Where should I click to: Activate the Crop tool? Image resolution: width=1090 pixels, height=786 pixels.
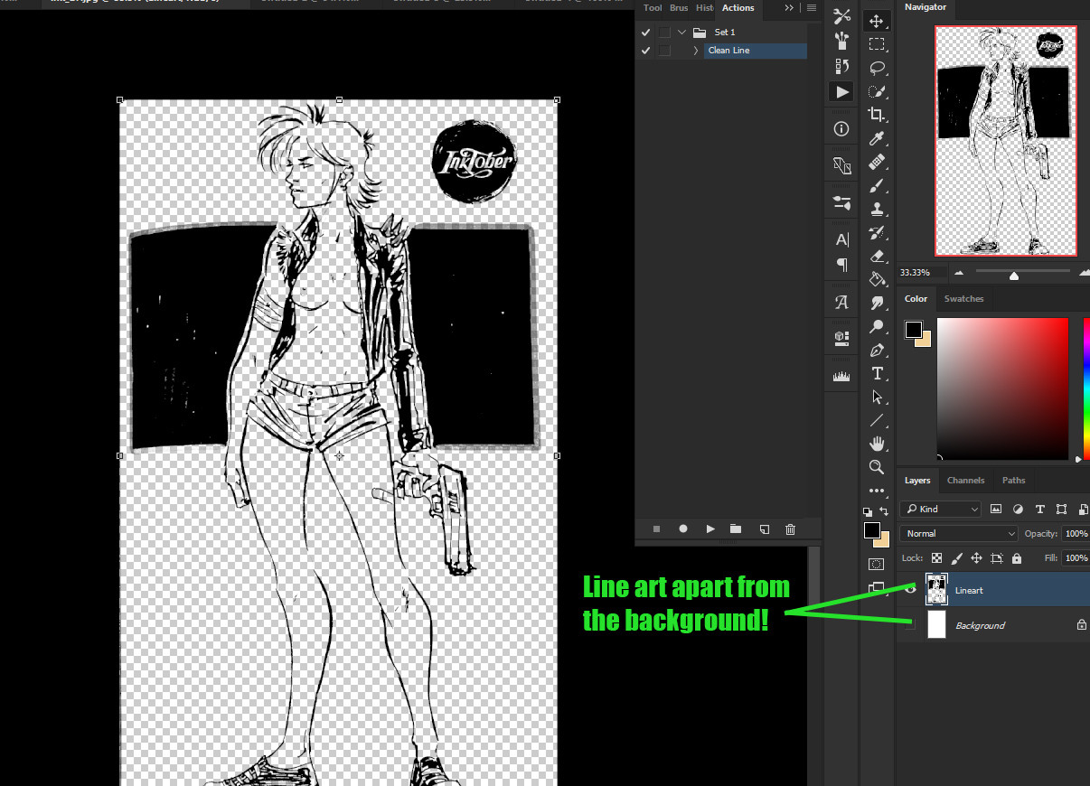point(877,115)
